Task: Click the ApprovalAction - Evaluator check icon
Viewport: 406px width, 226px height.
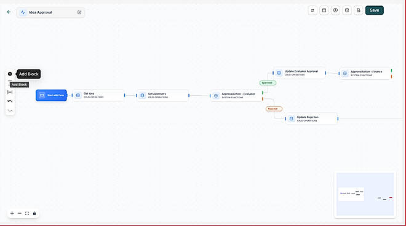Action: click(x=216, y=96)
